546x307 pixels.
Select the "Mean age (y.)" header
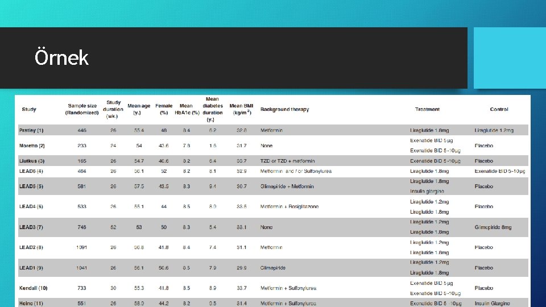139,109
